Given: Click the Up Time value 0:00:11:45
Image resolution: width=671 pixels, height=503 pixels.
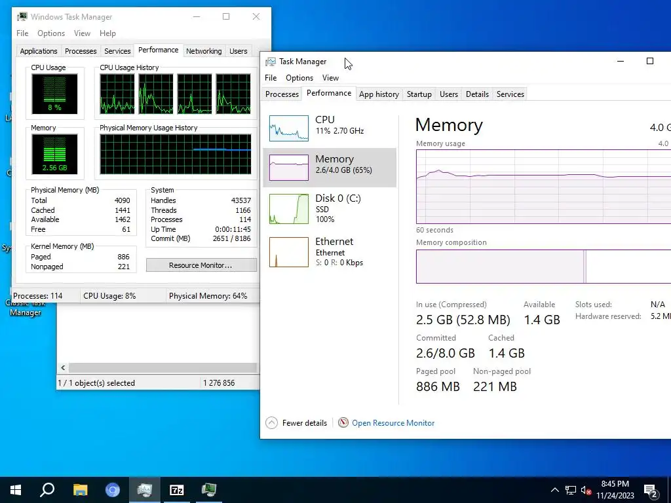Looking at the screenshot, I should [233, 229].
